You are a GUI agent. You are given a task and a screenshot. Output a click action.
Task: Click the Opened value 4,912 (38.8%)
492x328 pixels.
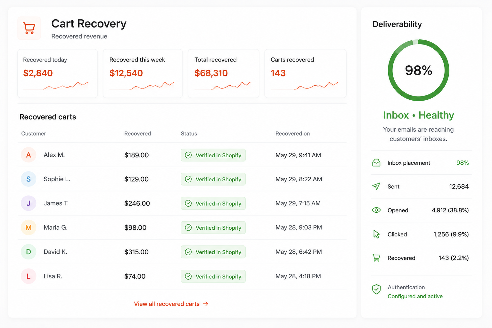click(450, 210)
